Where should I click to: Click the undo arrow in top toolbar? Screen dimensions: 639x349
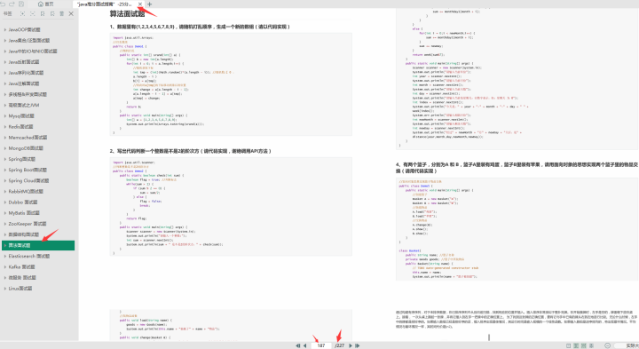(3, 4)
